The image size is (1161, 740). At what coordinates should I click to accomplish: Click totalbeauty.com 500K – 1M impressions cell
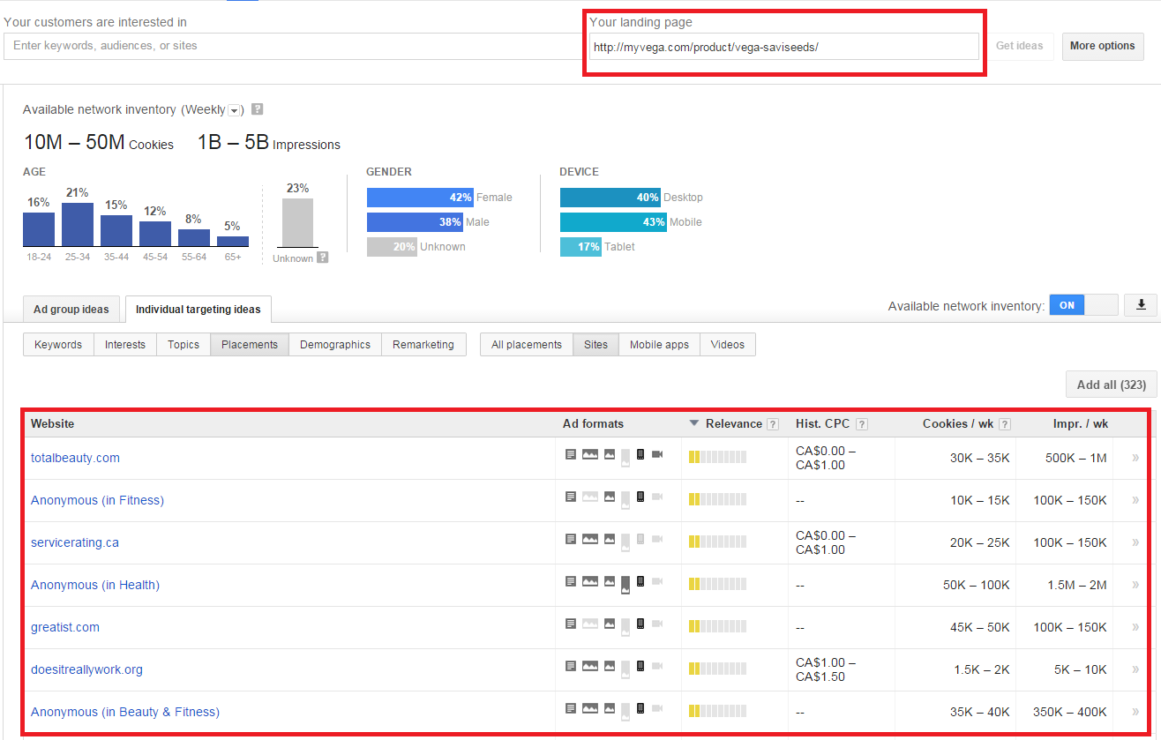1075,458
